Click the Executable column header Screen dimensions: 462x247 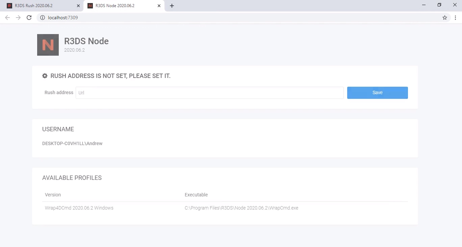(196, 195)
